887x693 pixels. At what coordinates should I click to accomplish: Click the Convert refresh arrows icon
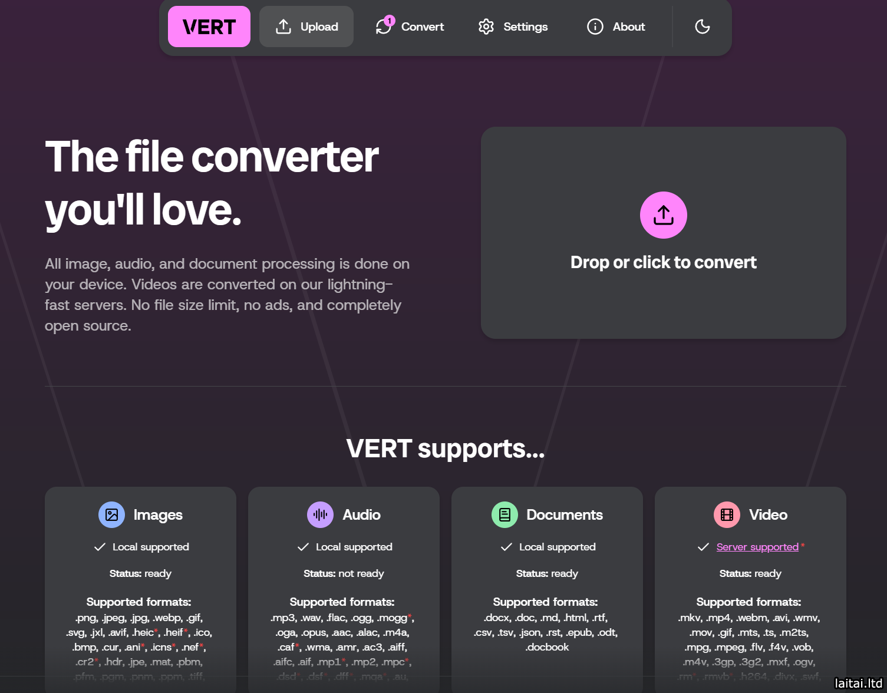(x=383, y=27)
